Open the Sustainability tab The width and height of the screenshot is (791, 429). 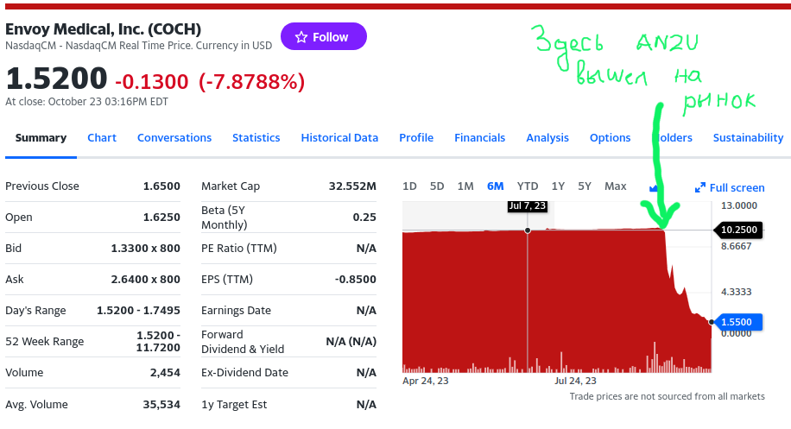(748, 137)
